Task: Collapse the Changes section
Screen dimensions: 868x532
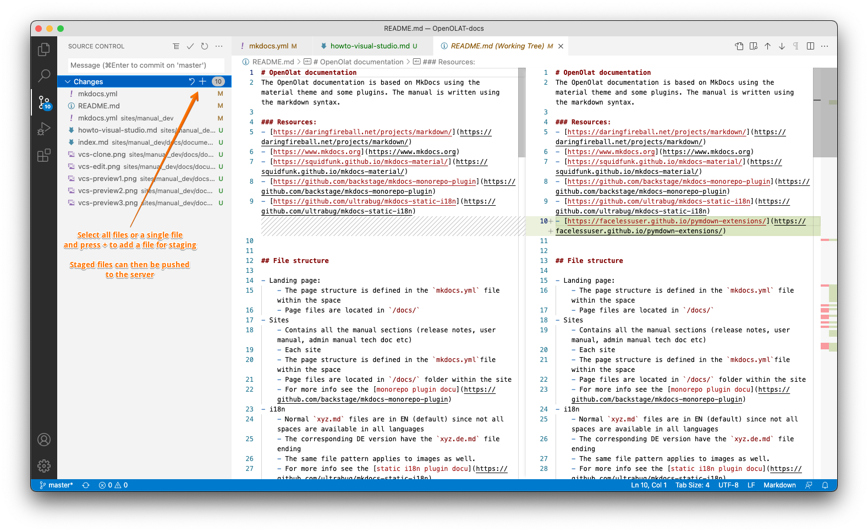Action: click(x=68, y=81)
